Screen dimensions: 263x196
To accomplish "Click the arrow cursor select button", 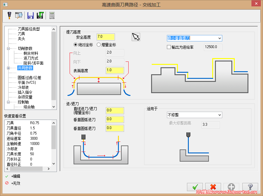I will (x=136, y=37).
